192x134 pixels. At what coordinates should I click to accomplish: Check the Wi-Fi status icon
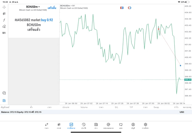pyautogui.click(x=179, y=2)
